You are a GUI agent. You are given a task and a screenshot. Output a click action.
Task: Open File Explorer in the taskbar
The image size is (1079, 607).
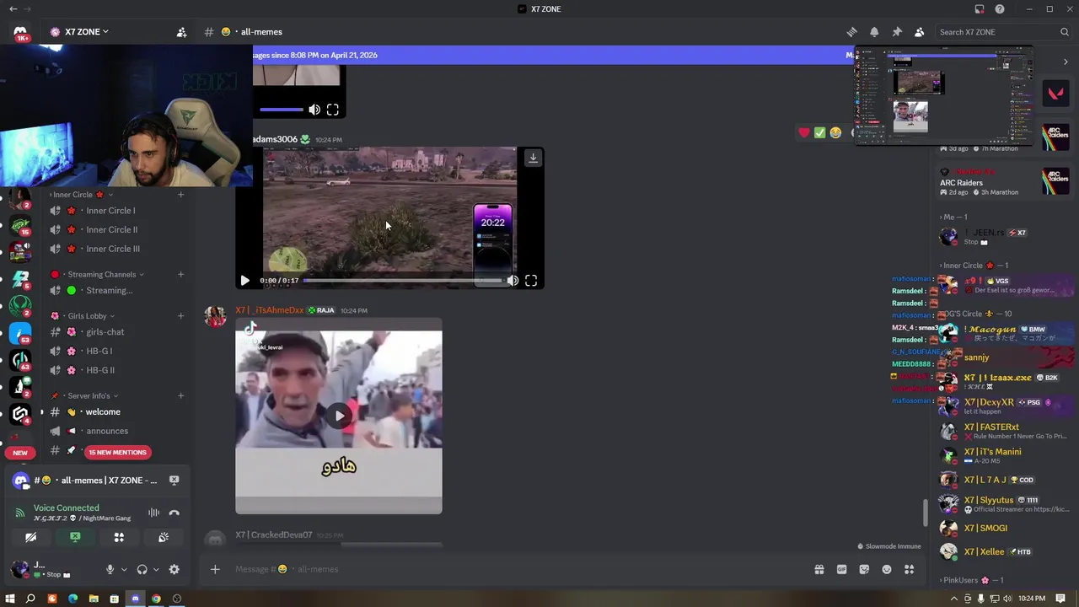tap(94, 599)
